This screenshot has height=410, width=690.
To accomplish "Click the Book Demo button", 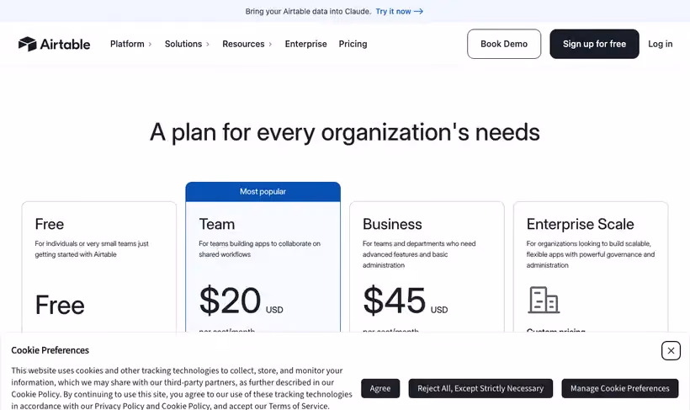I will [504, 44].
